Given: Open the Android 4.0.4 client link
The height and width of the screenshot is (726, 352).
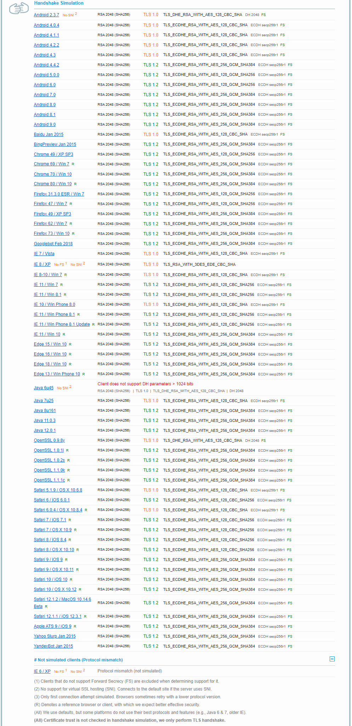Looking at the screenshot, I should [46, 25].
